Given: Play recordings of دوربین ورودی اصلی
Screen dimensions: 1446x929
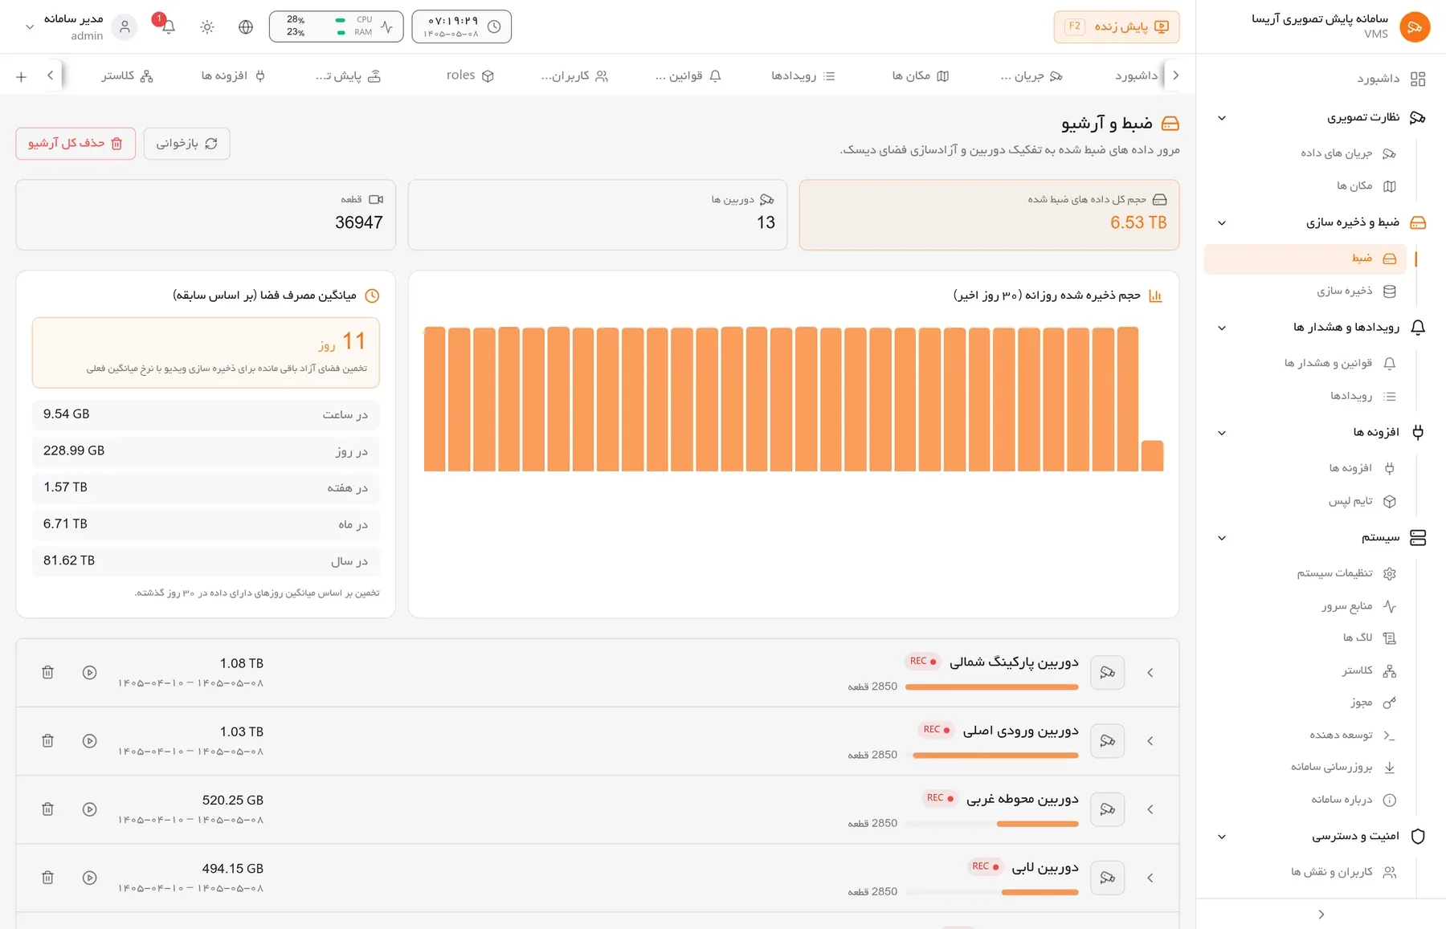Looking at the screenshot, I should pyautogui.click(x=90, y=741).
